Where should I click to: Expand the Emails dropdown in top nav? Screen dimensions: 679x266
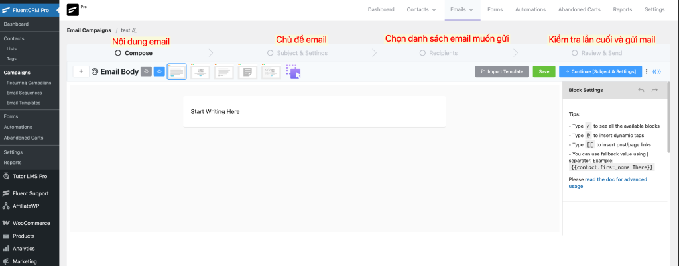461,10
